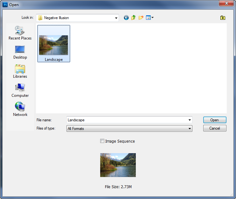Viewport: 236px width, 199px height.
Task: Click the File Size: 2.73M text
Action: [118, 187]
